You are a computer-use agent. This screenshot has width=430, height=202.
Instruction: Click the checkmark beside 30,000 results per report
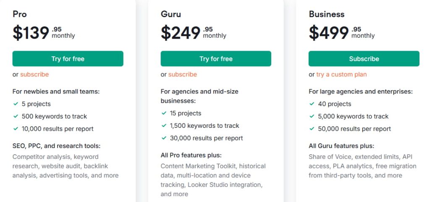coord(164,138)
